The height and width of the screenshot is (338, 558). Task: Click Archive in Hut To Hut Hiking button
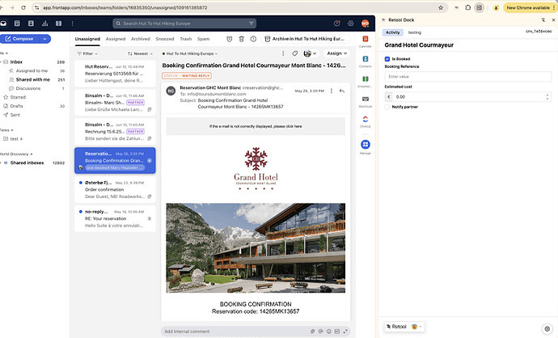(306, 39)
